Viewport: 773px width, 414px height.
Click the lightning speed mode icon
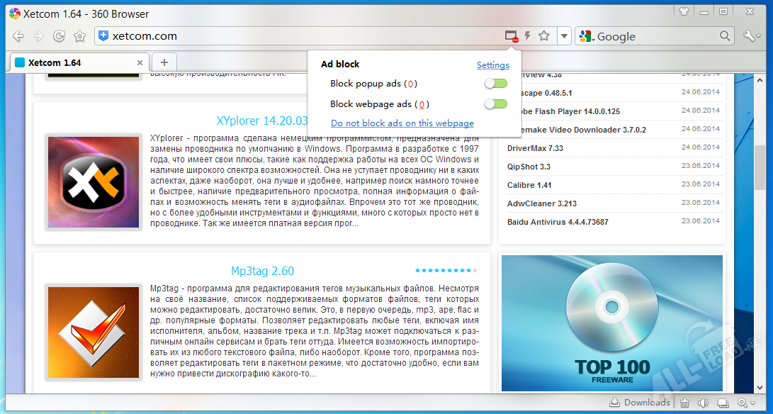click(528, 36)
